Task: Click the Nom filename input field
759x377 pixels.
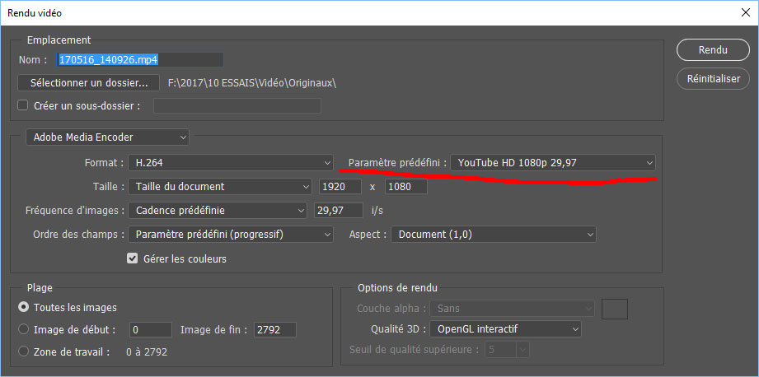Action: (139, 60)
